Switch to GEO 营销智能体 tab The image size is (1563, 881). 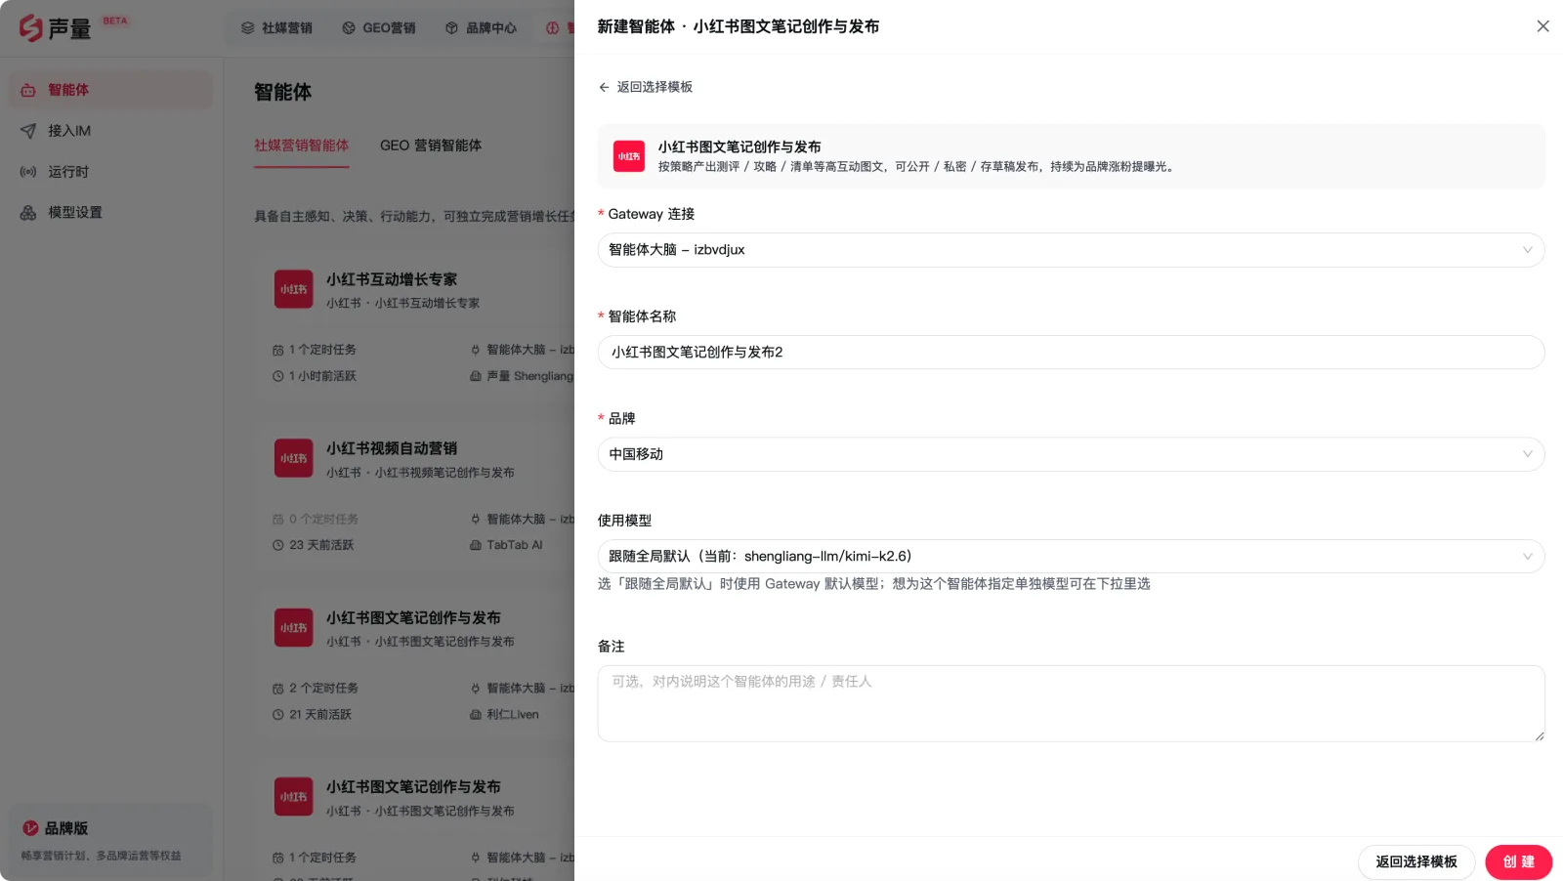tap(431, 146)
